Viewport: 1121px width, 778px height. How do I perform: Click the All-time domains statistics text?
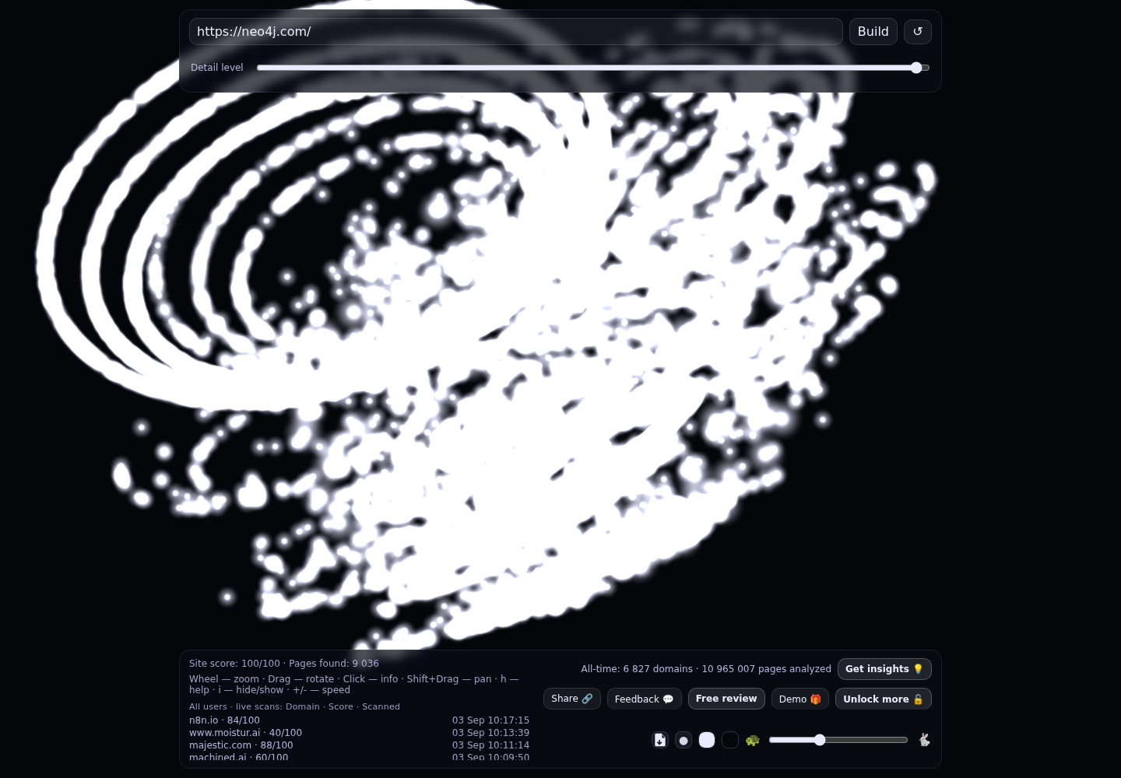click(x=706, y=669)
